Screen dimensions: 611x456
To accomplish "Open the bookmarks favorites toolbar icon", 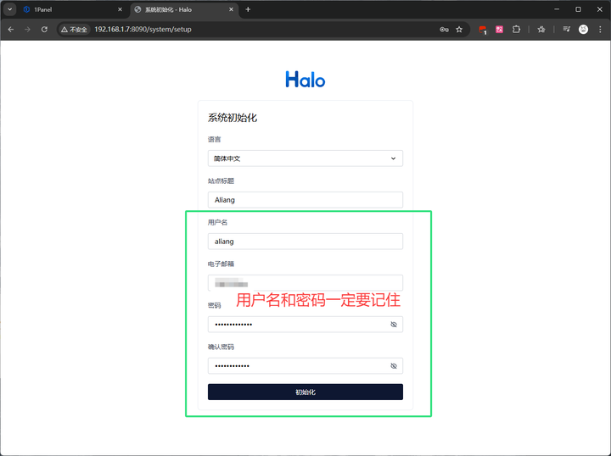I will pos(541,29).
